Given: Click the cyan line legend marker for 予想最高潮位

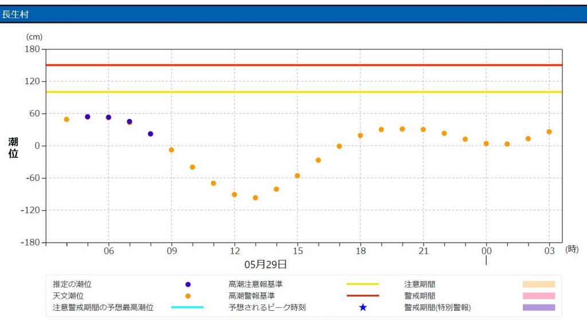Looking at the screenshot, I should (187, 307).
